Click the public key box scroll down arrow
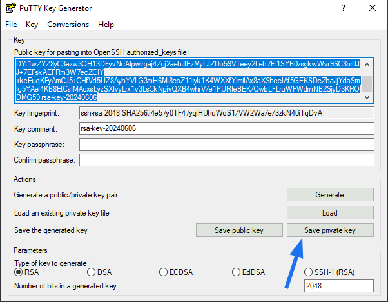This screenshot has height=302, width=388. (x=367, y=97)
